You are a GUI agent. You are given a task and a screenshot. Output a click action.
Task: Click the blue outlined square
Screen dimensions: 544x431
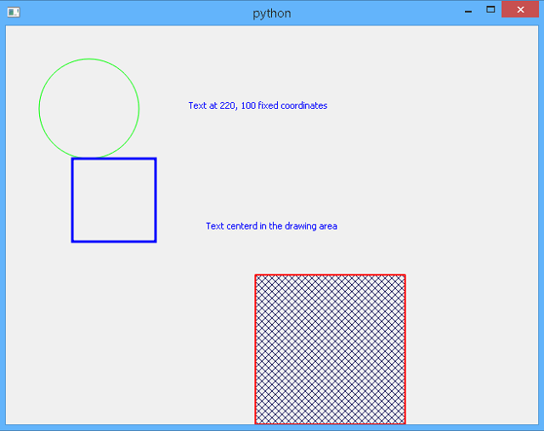(114, 200)
